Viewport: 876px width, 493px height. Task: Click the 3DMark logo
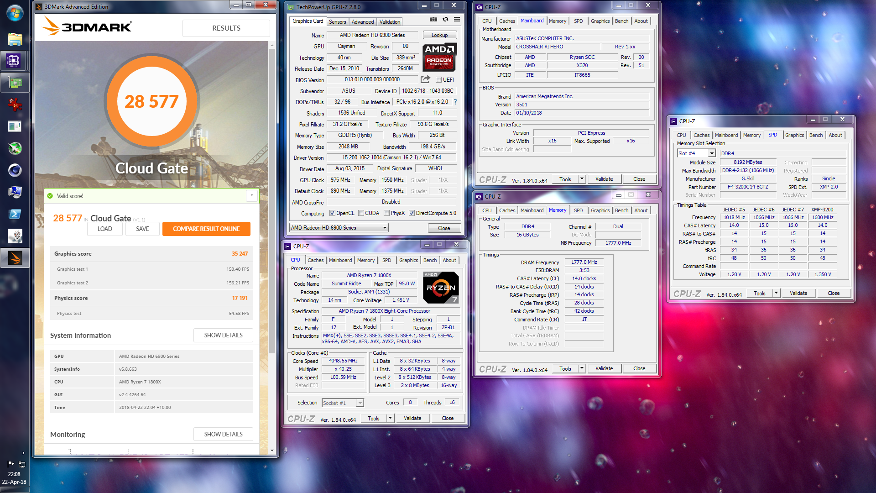pyautogui.click(x=87, y=26)
